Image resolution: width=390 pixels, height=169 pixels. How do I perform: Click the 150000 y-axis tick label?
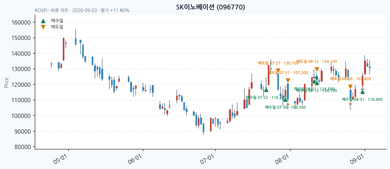click(x=21, y=38)
